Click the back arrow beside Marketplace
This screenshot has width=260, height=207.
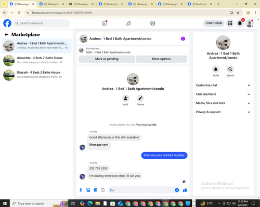6,35
